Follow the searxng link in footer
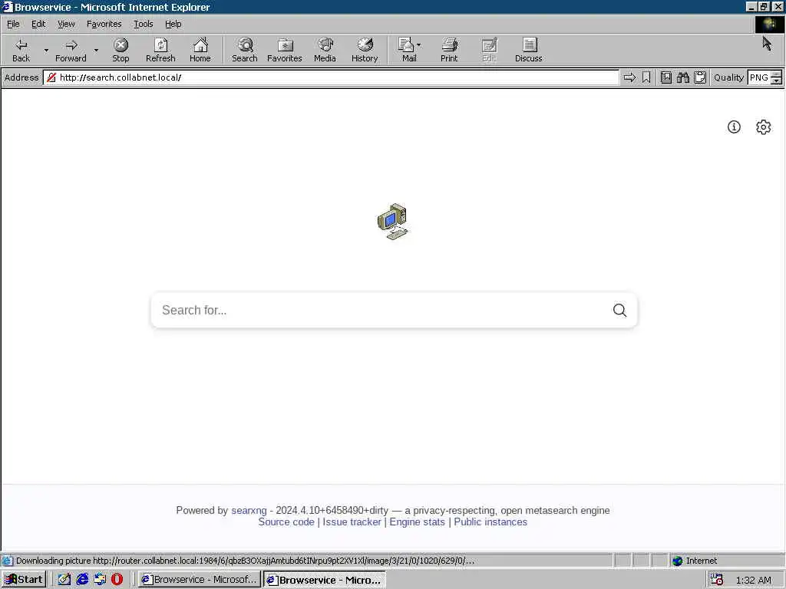 point(249,510)
